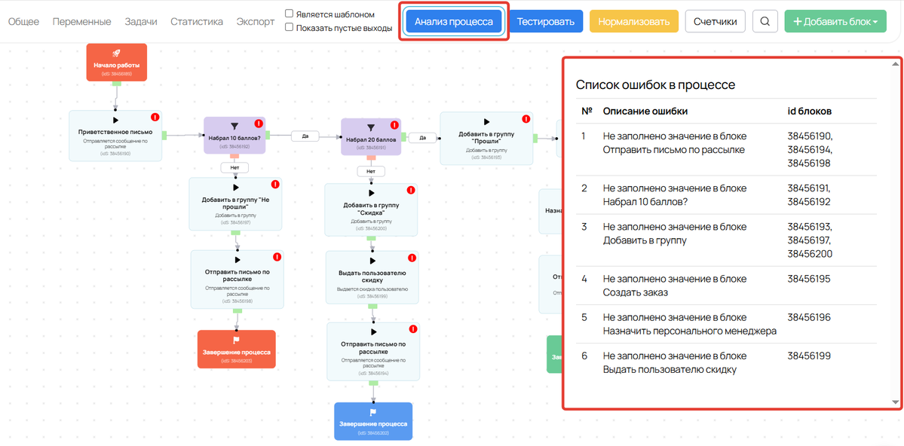The height and width of the screenshot is (446, 904).
Task: Switch to the Переменные tab
Action: tap(82, 22)
